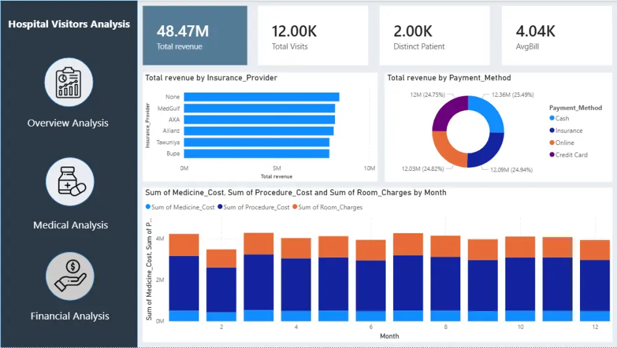This screenshot has width=617, height=348.
Task: Select month 4 stacked column procedure segment
Action: click(296, 284)
